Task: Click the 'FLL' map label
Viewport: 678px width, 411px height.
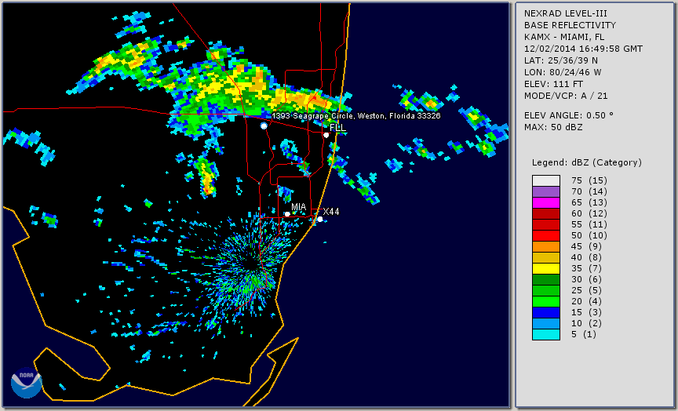Action: click(x=337, y=128)
